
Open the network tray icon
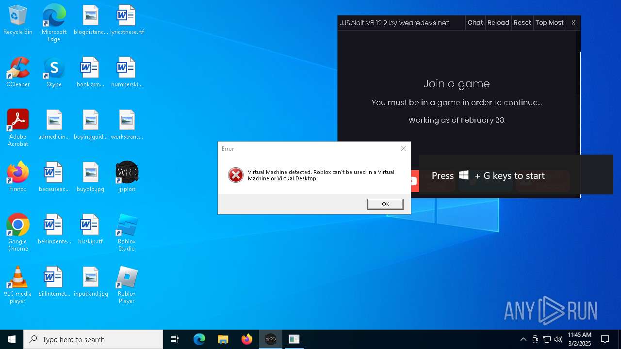547,339
